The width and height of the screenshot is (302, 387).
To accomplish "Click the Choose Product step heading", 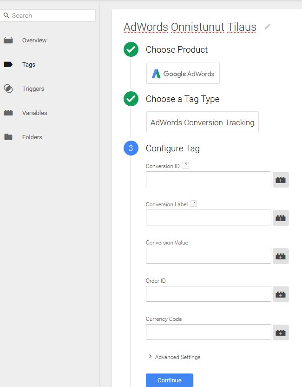I will pos(177,50).
